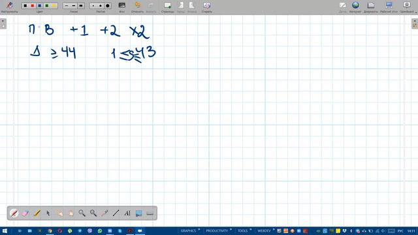The height and width of the screenshot is (235, 418).
Task: Undo last stroke with Отменить
Action: tap(137, 7)
